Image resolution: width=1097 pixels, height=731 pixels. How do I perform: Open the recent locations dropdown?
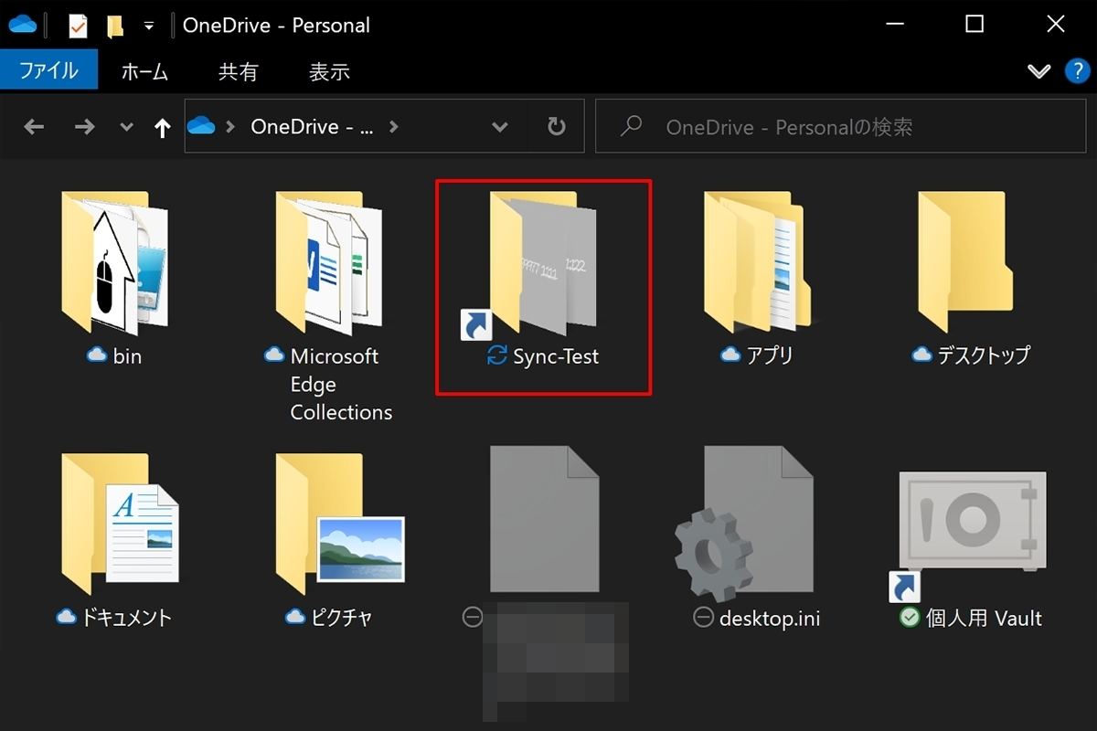[x=127, y=127]
